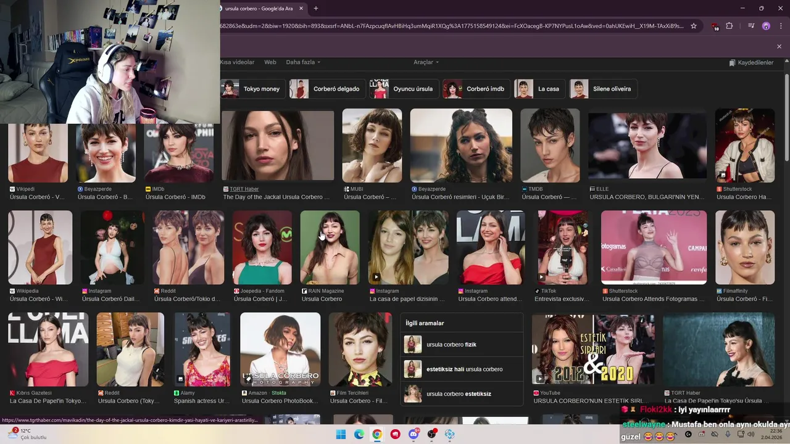Open the ELLE Bulgari image result

click(x=647, y=146)
